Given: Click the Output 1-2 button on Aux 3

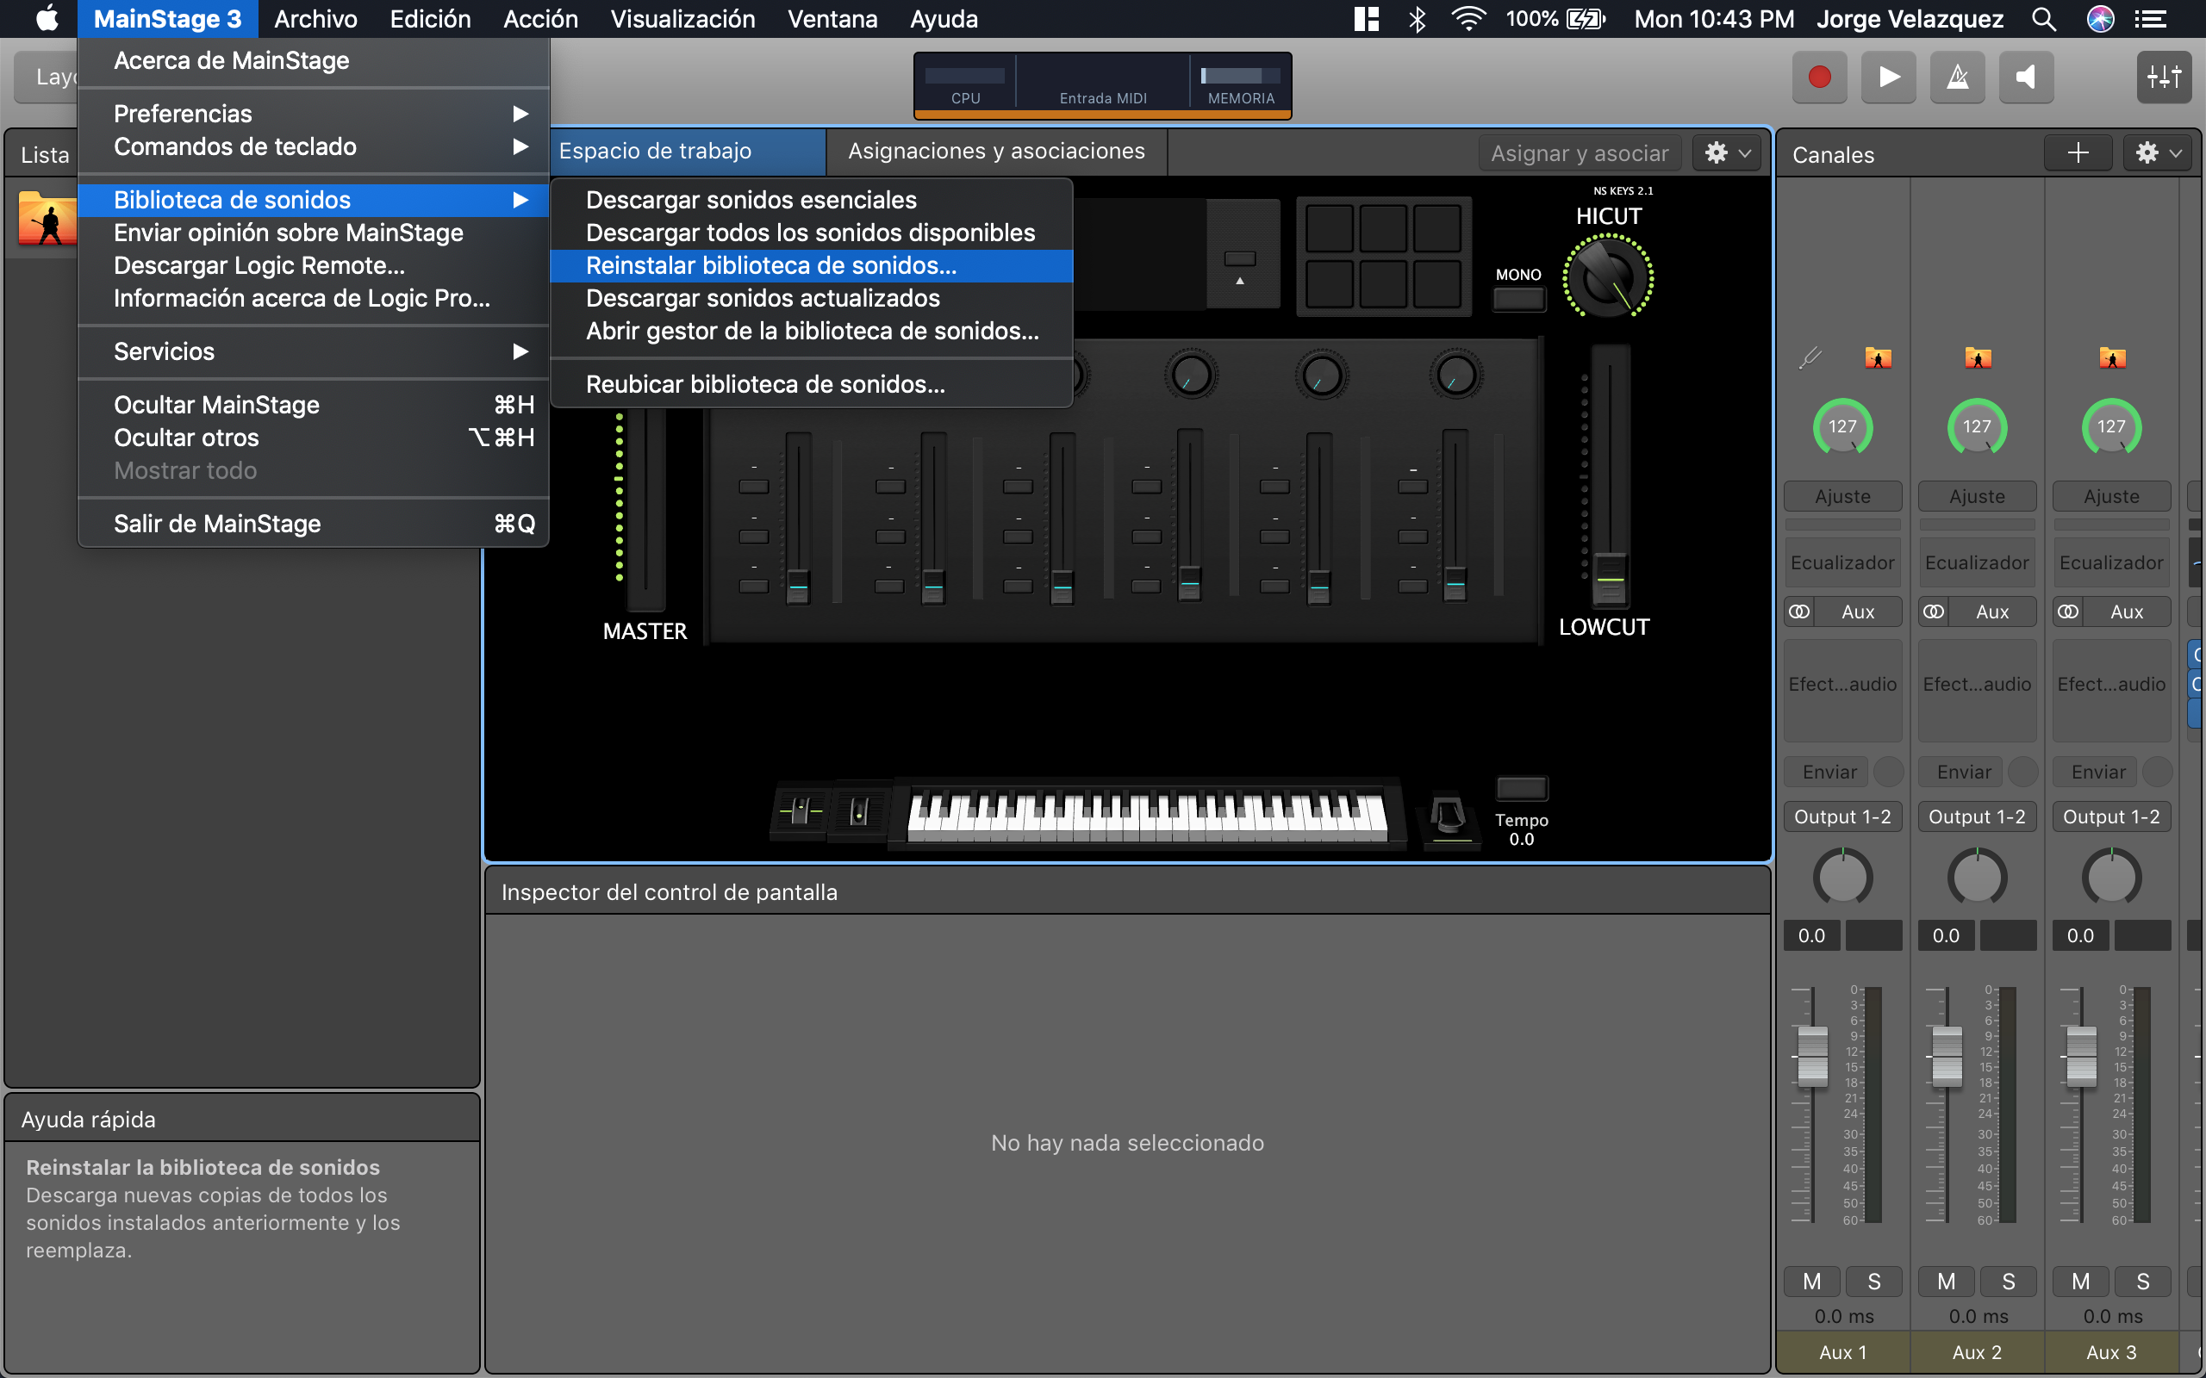Looking at the screenshot, I should point(2110,816).
